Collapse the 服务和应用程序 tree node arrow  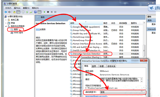pyautogui.click(x=6, y=26)
